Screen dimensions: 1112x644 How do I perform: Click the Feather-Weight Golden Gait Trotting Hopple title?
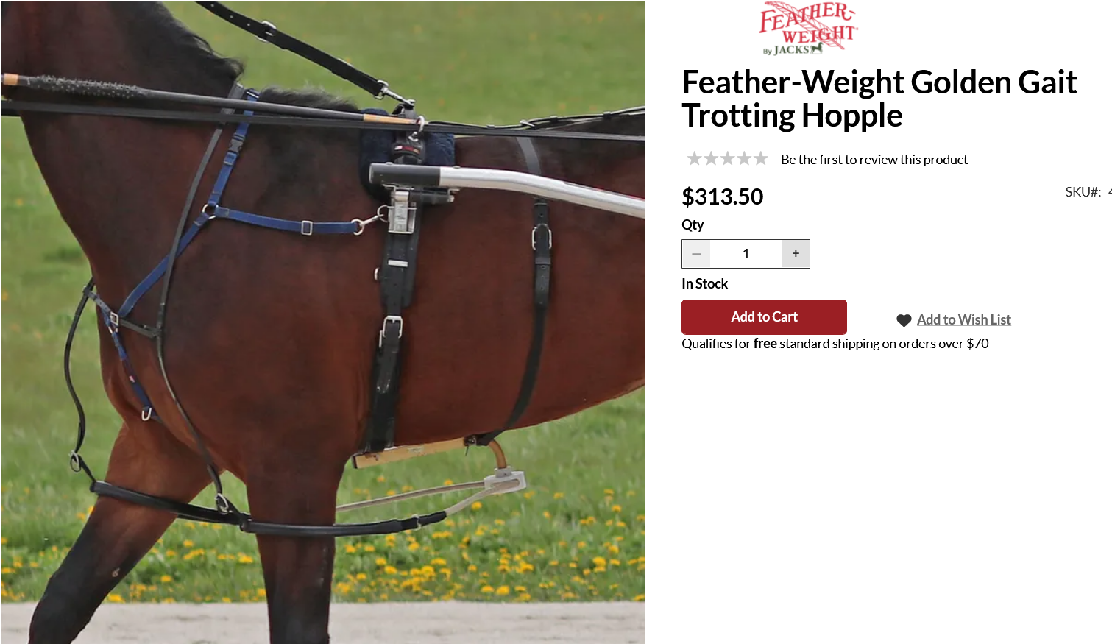pos(879,99)
